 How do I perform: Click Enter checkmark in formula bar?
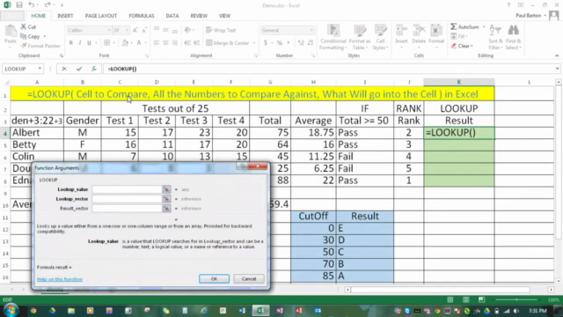pyautogui.click(x=79, y=69)
